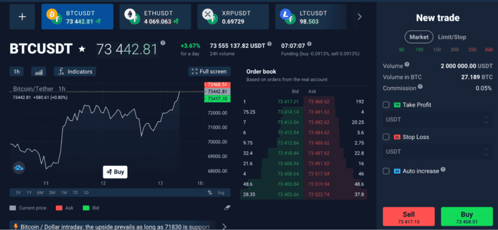The height and width of the screenshot is (230, 498).
Task: Click the Bitcoin coin icon on BTCUSDT card
Action: point(52,14)
